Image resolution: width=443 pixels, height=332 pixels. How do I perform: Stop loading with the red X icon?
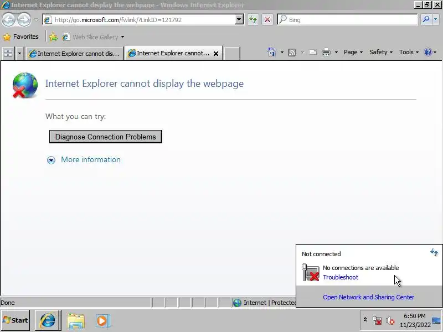[267, 20]
